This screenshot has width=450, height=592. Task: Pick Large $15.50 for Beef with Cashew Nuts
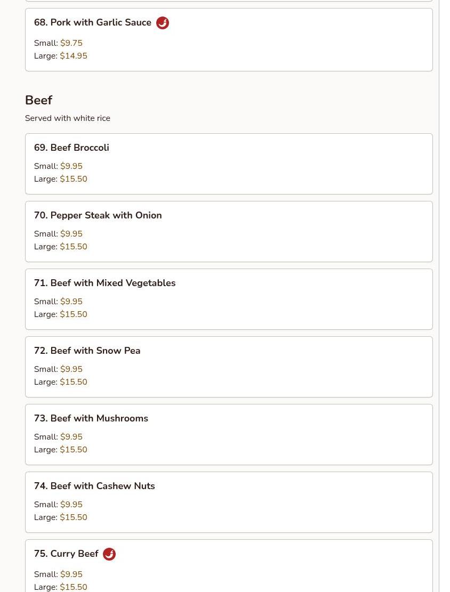[x=73, y=517]
